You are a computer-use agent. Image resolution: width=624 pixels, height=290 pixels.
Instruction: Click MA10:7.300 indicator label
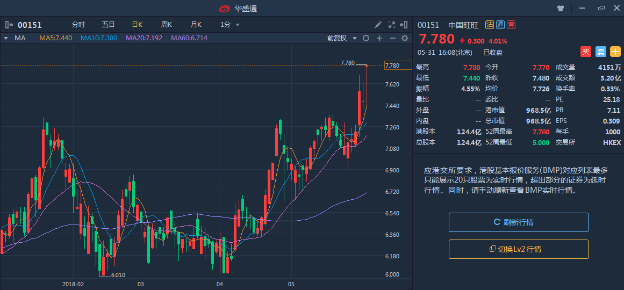[x=99, y=38]
